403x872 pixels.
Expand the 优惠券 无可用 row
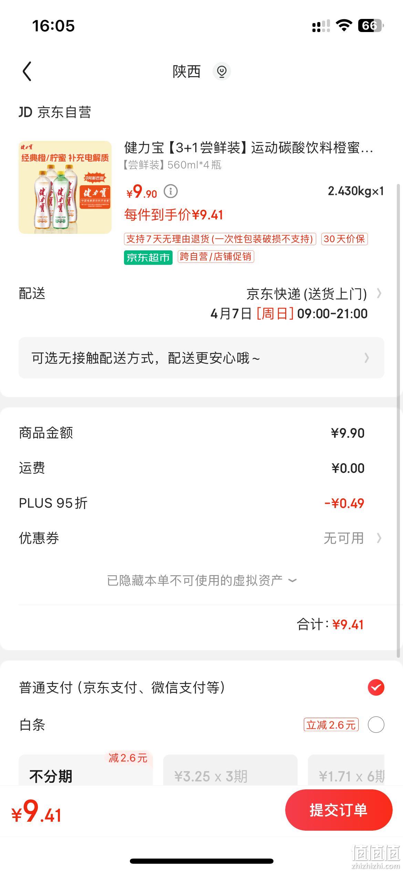coord(201,538)
